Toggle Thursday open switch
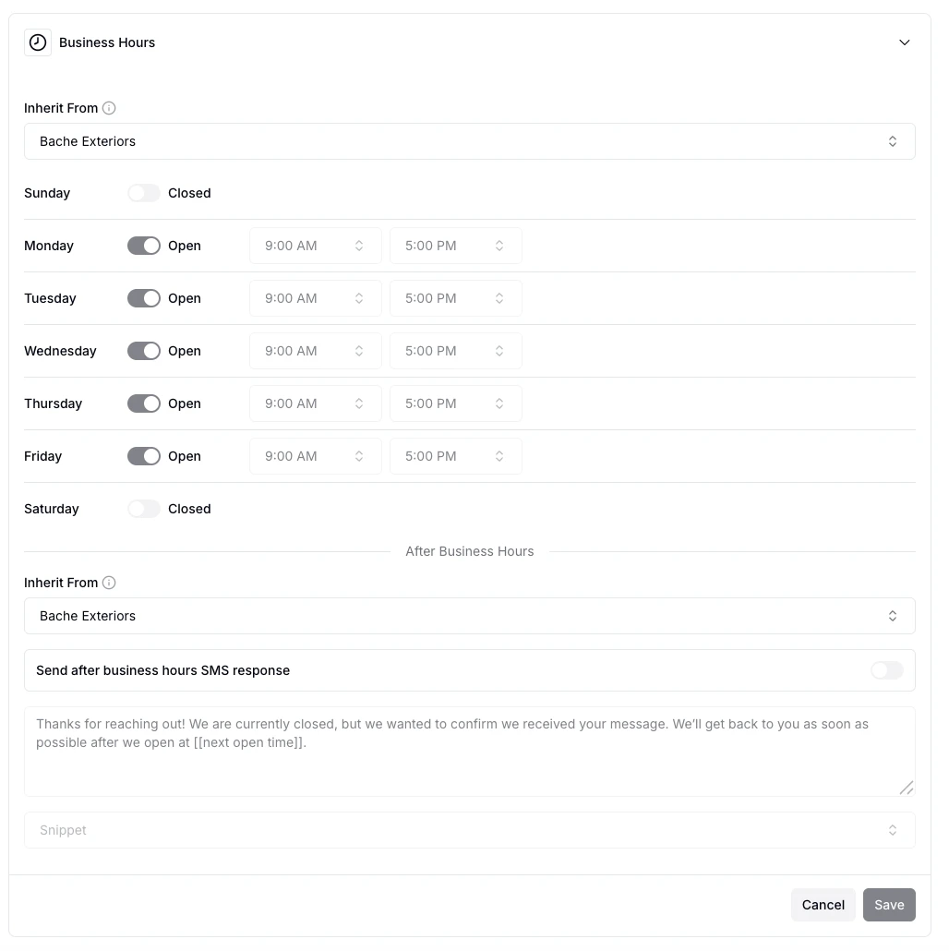This screenshot has width=949, height=951. click(144, 403)
